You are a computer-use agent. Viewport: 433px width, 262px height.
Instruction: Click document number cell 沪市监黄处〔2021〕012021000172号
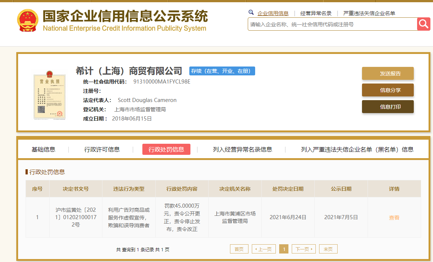(76, 217)
